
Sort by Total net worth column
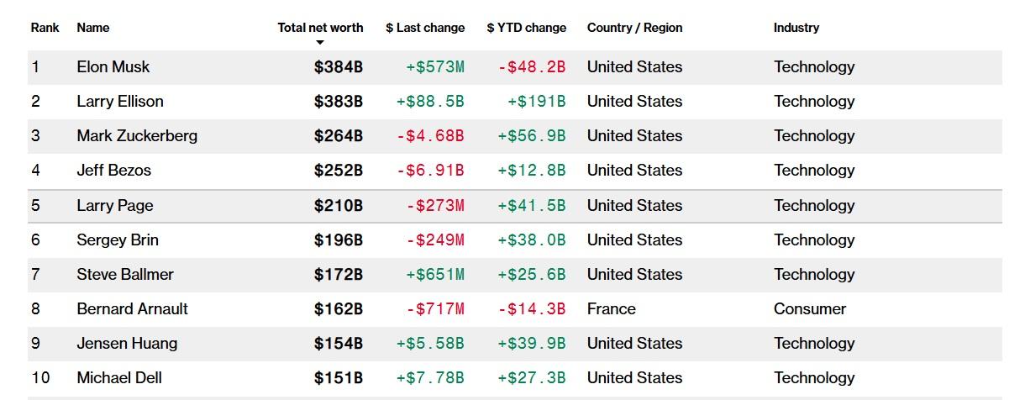pyautogui.click(x=320, y=28)
